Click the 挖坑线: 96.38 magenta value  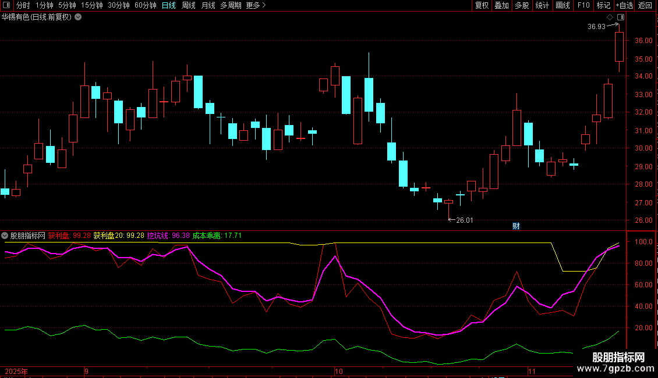click(168, 236)
